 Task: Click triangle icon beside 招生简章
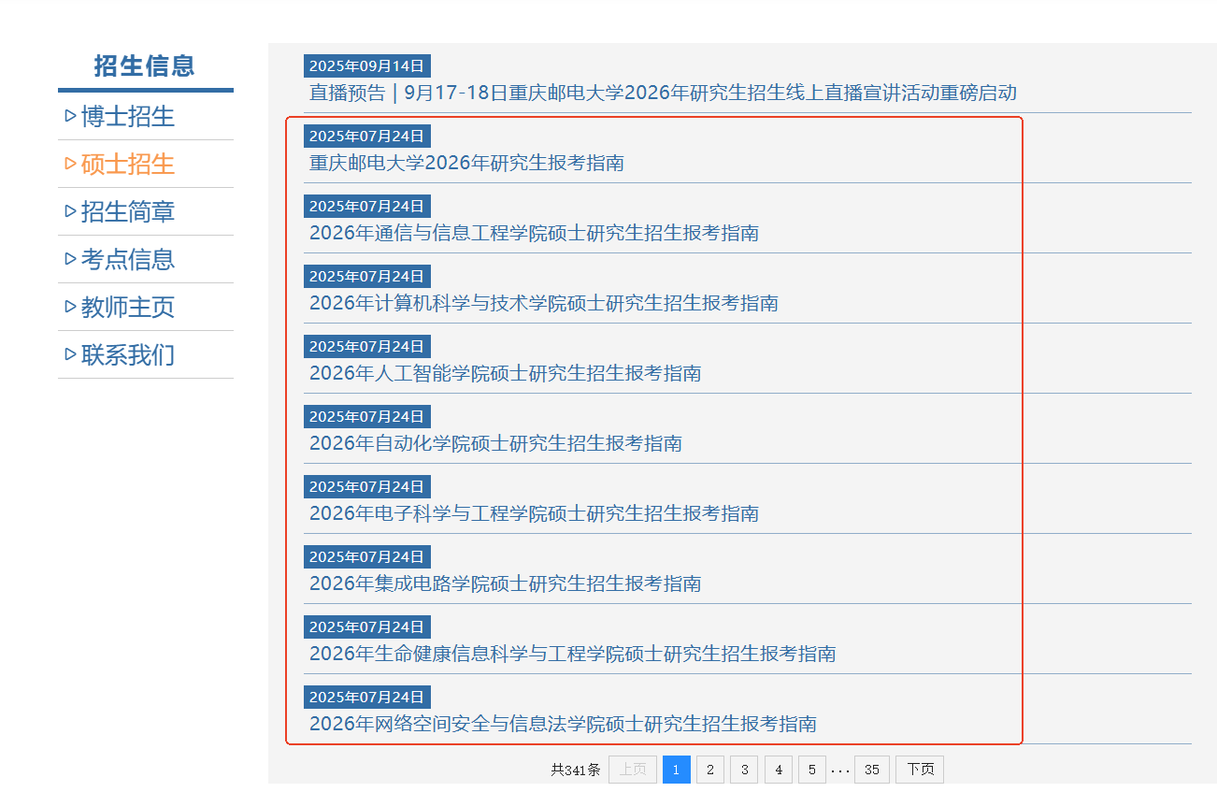click(x=70, y=211)
